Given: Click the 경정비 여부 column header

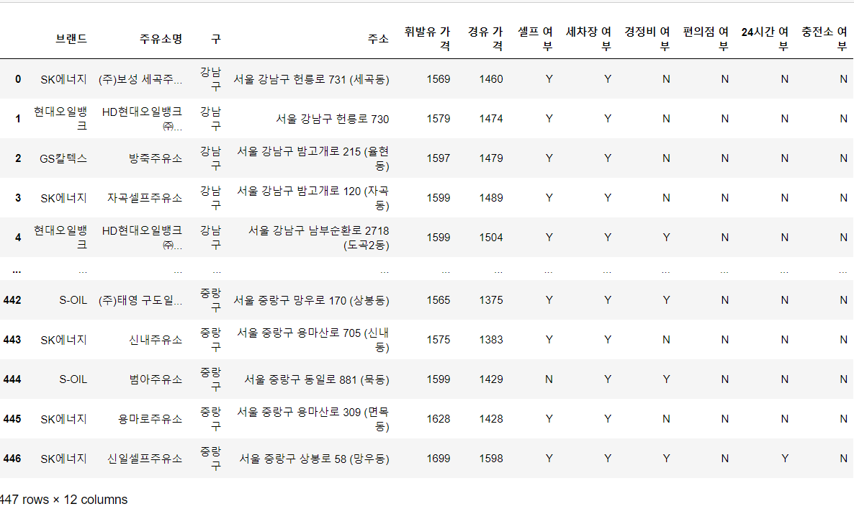Looking at the screenshot, I should pos(647,39).
